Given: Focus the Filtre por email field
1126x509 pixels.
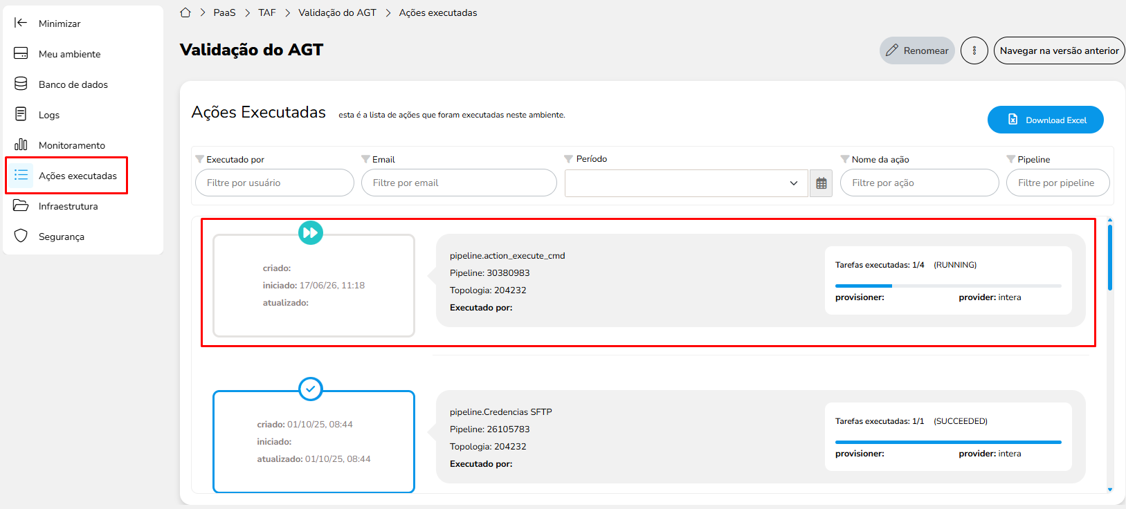Looking at the screenshot, I should [x=459, y=183].
